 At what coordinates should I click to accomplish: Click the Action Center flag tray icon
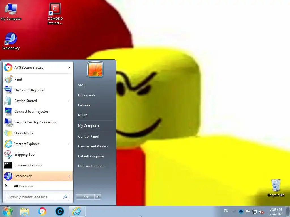point(248,211)
